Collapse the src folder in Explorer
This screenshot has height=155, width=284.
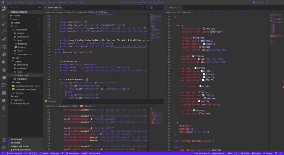coord(25,26)
